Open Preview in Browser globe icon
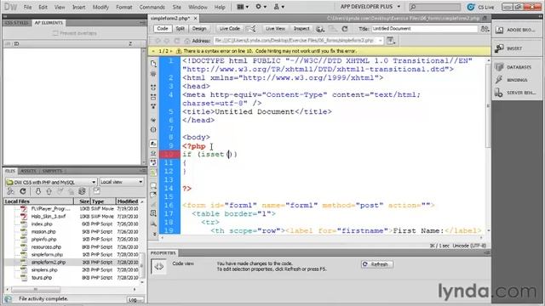 [320, 29]
